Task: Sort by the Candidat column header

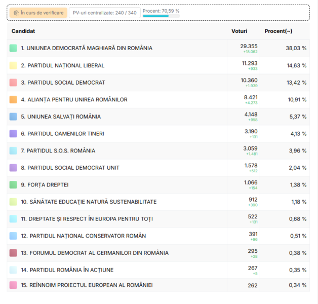Action: click(x=23, y=31)
